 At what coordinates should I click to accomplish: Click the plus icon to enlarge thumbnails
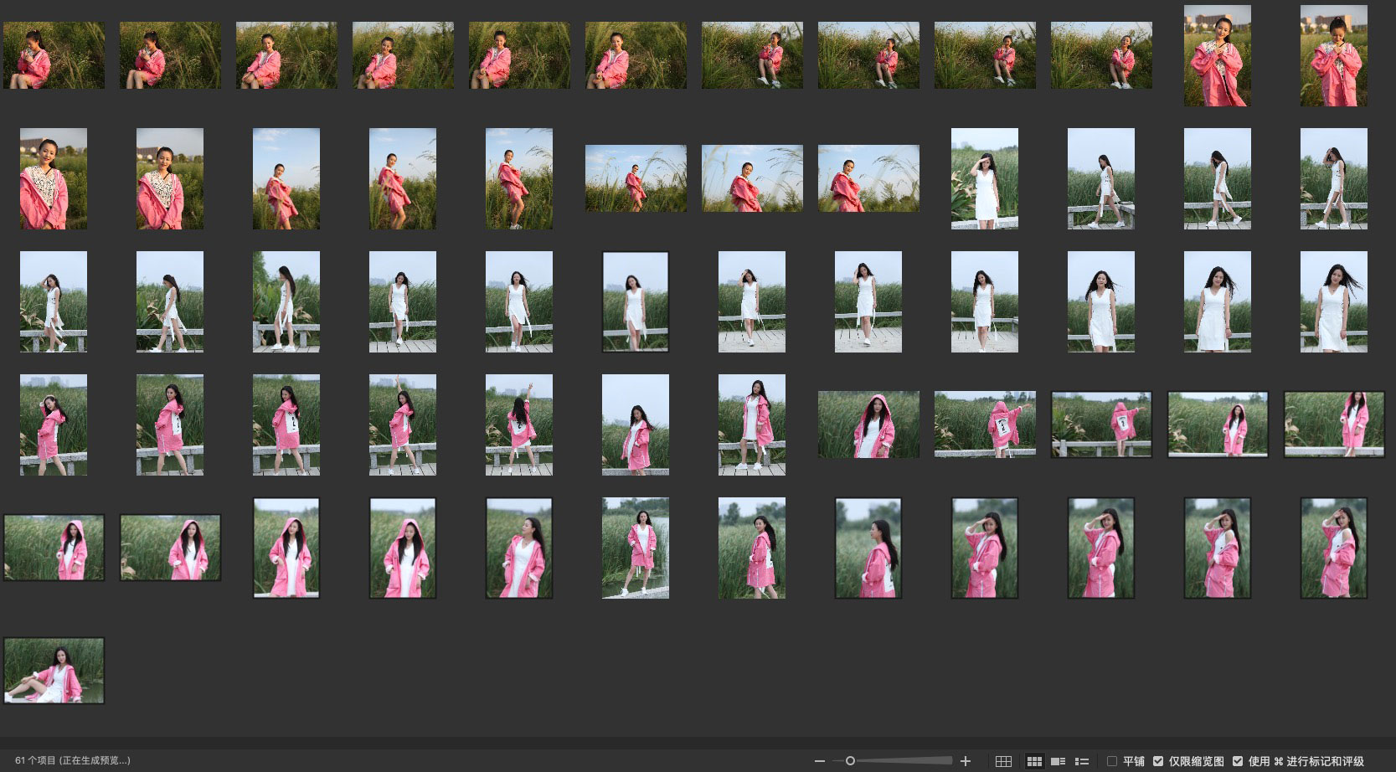click(966, 761)
